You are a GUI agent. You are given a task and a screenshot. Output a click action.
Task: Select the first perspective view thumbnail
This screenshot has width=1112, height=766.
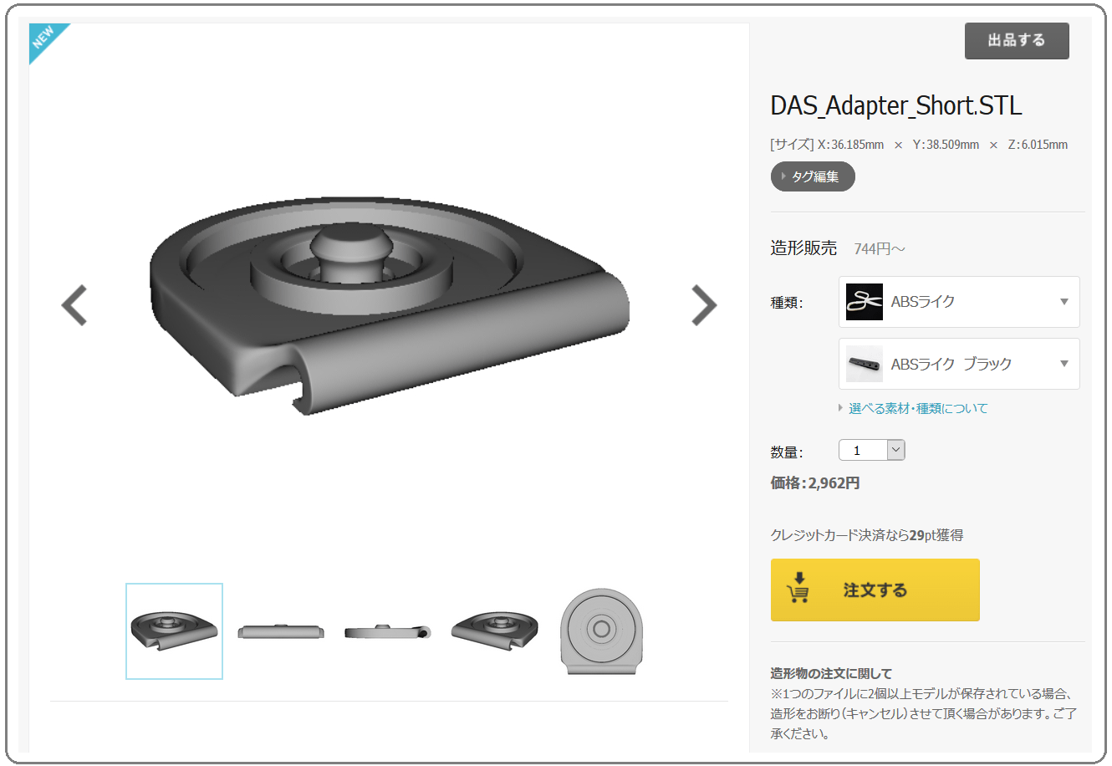click(x=174, y=631)
